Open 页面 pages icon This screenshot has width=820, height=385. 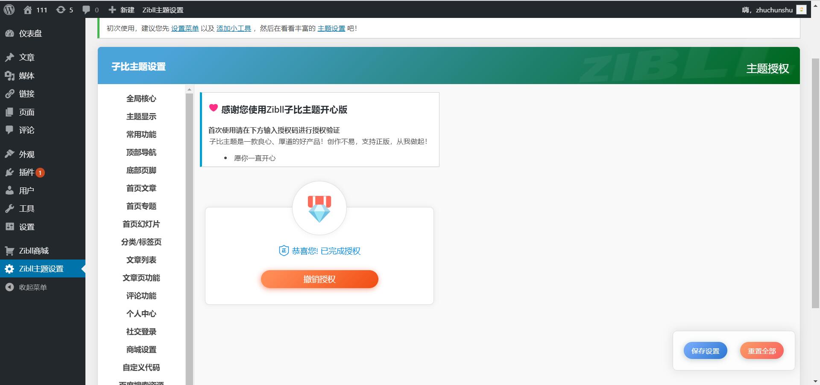9,112
